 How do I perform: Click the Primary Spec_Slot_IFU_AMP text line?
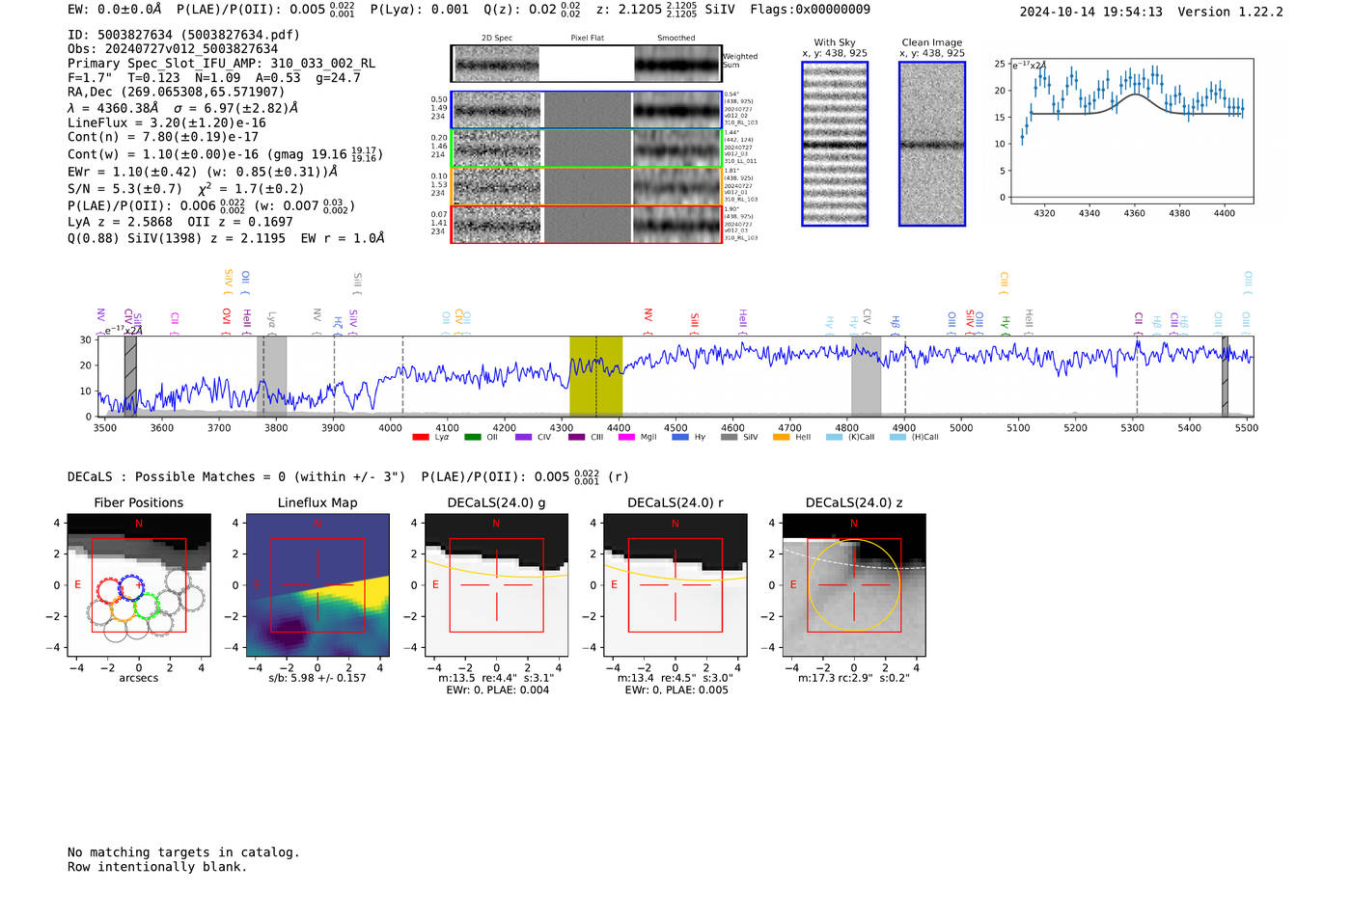(x=222, y=64)
